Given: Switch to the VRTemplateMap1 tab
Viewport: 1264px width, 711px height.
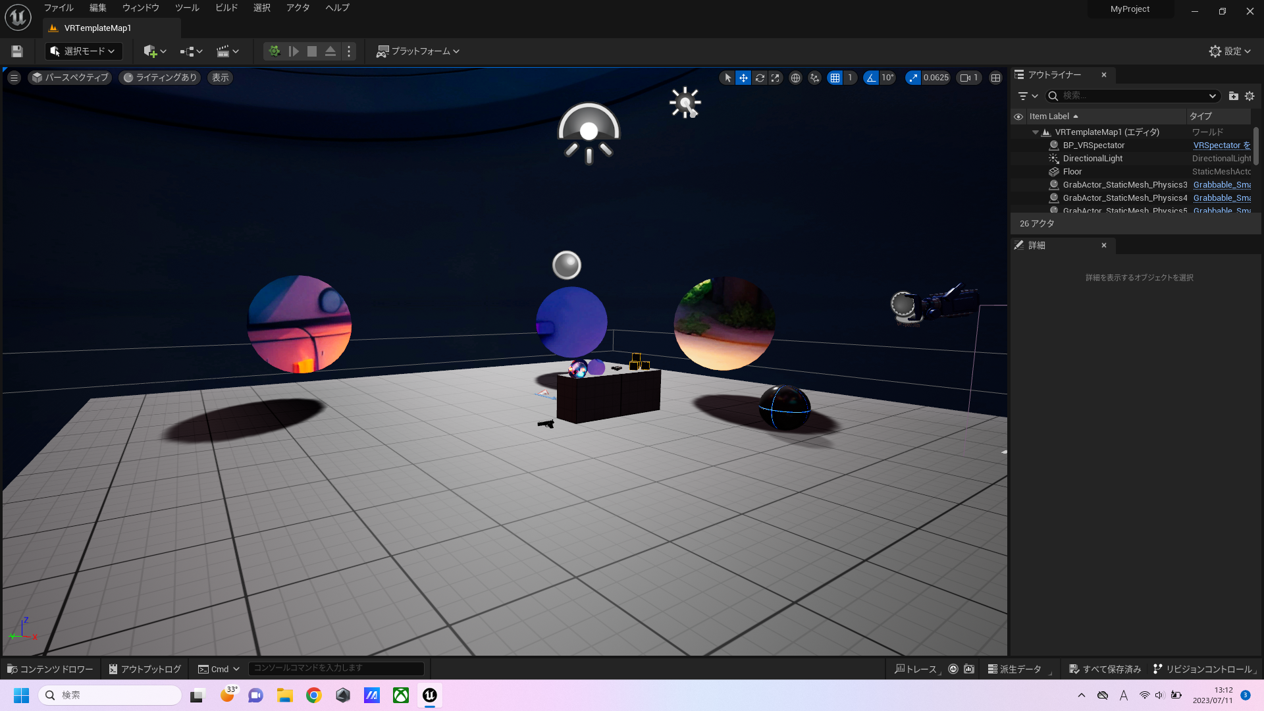Looking at the screenshot, I should coord(97,28).
